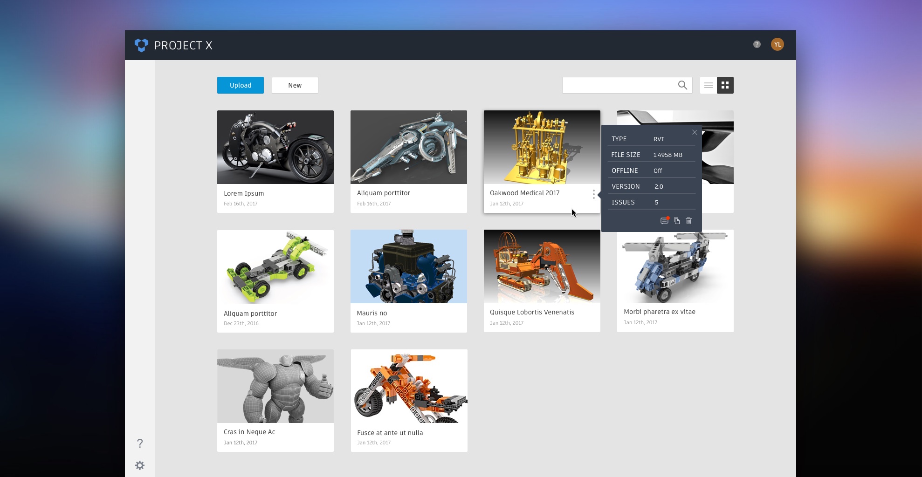922x477 pixels.
Task: Open the Cras in Neque Ac thumbnail
Action: point(275,386)
